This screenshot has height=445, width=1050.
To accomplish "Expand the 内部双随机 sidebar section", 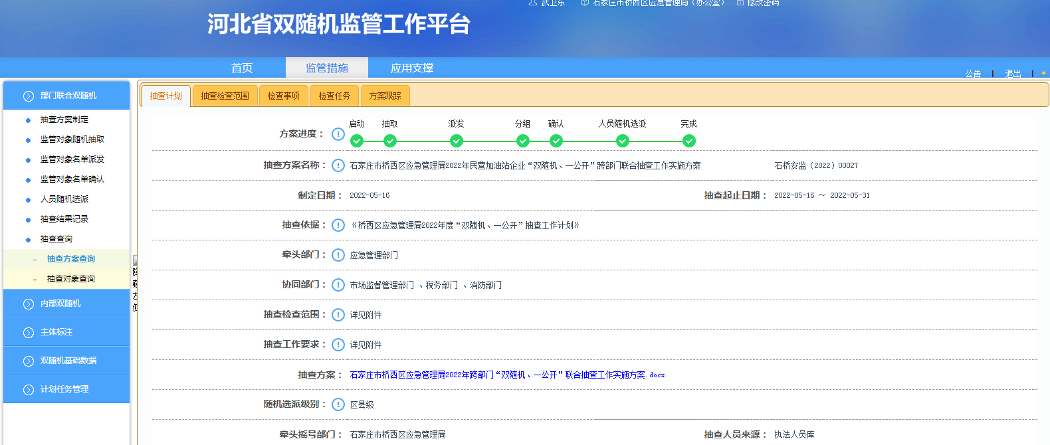I will [66, 304].
